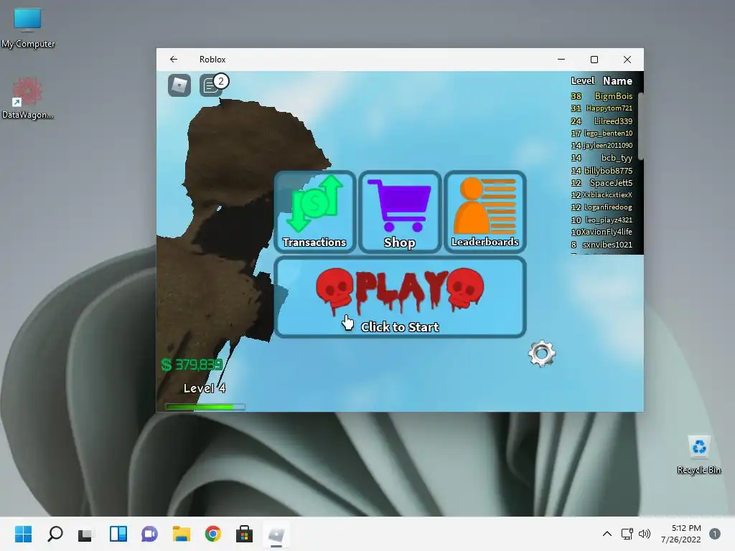Select the My Computer desktop icon
Viewport: 735px width, 551px height.
[x=28, y=28]
